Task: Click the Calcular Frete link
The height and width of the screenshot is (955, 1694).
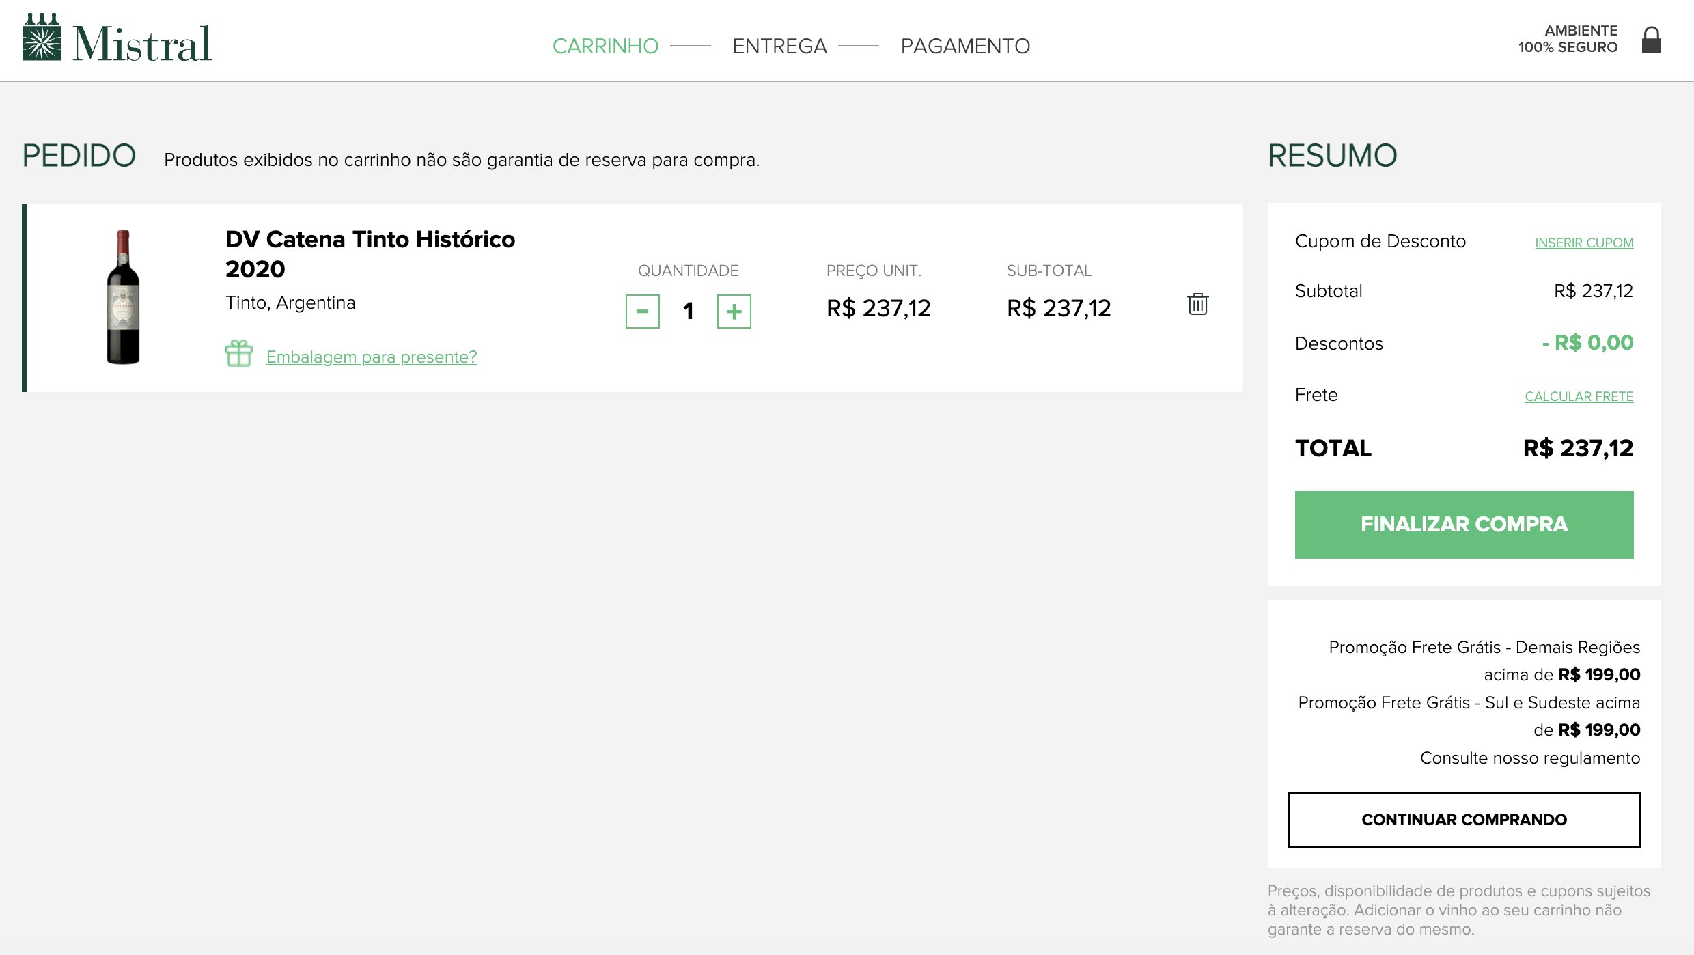Action: pos(1579,396)
